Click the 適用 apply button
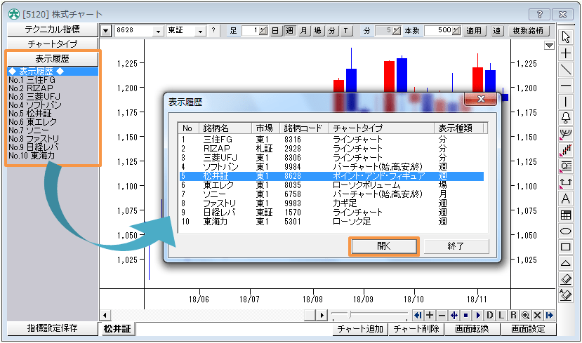This screenshot has width=582, height=343. pos(474,30)
